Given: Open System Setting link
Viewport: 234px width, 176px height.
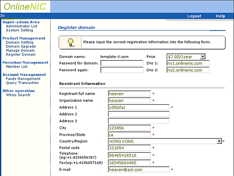Looking at the screenshot, I should click(20, 30).
